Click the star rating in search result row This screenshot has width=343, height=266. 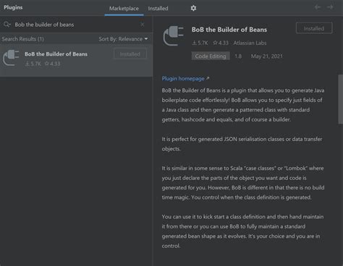tap(52, 64)
